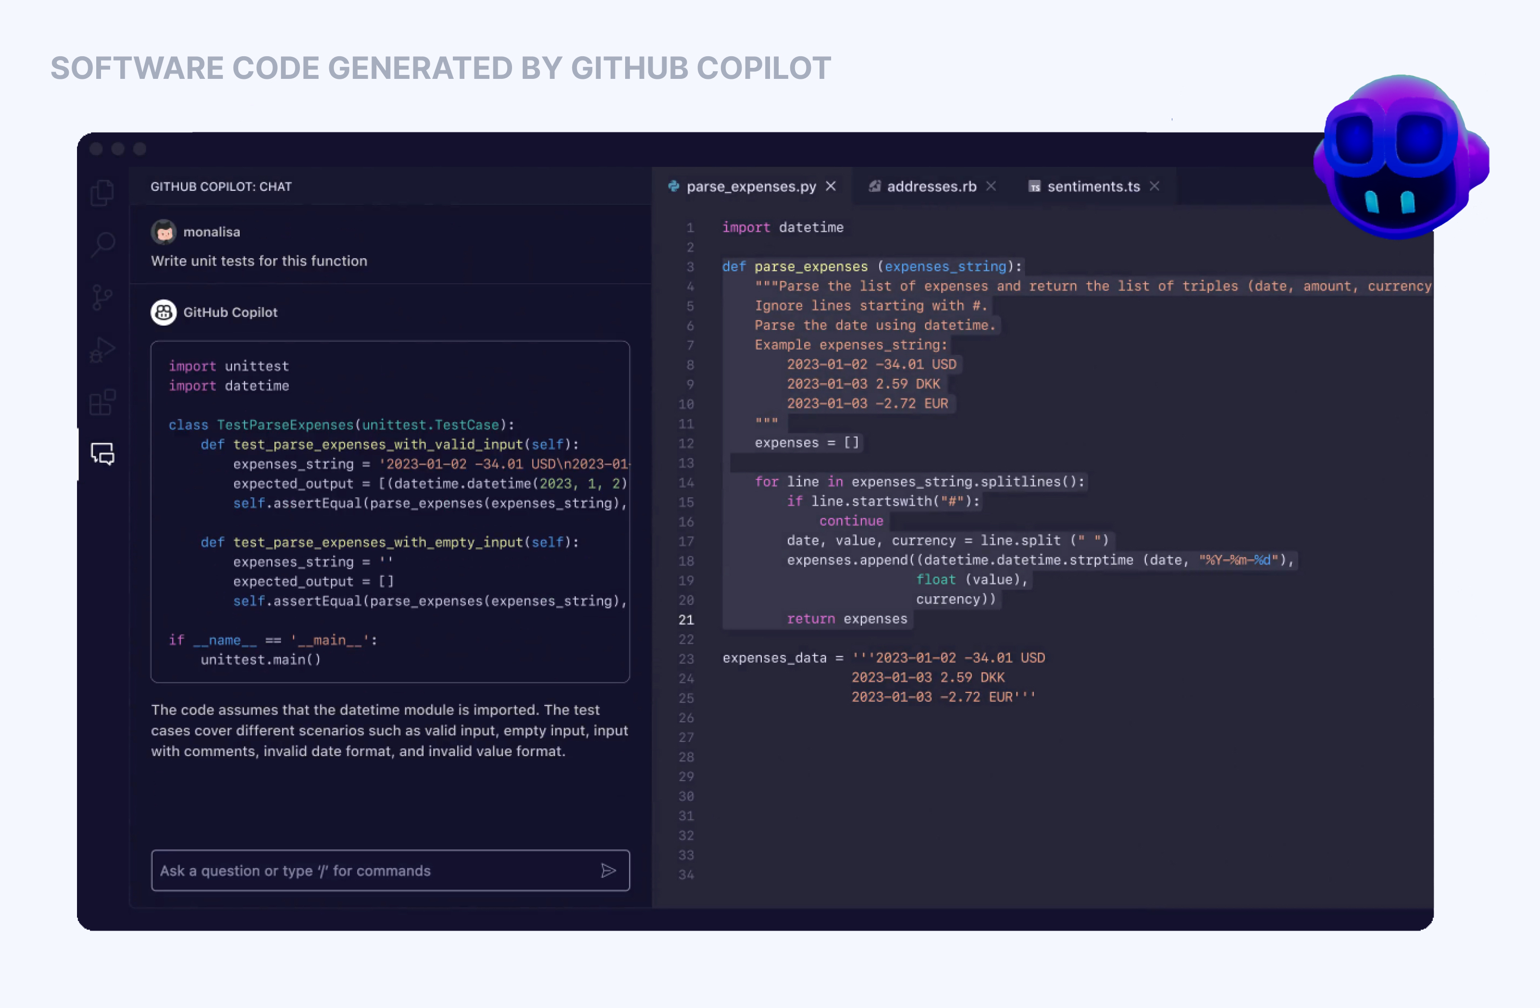The width and height of the screenshot is (1540, 1008).
Task: Switch to the sentiments.ts tab
Action: (x=1093, y=186)
